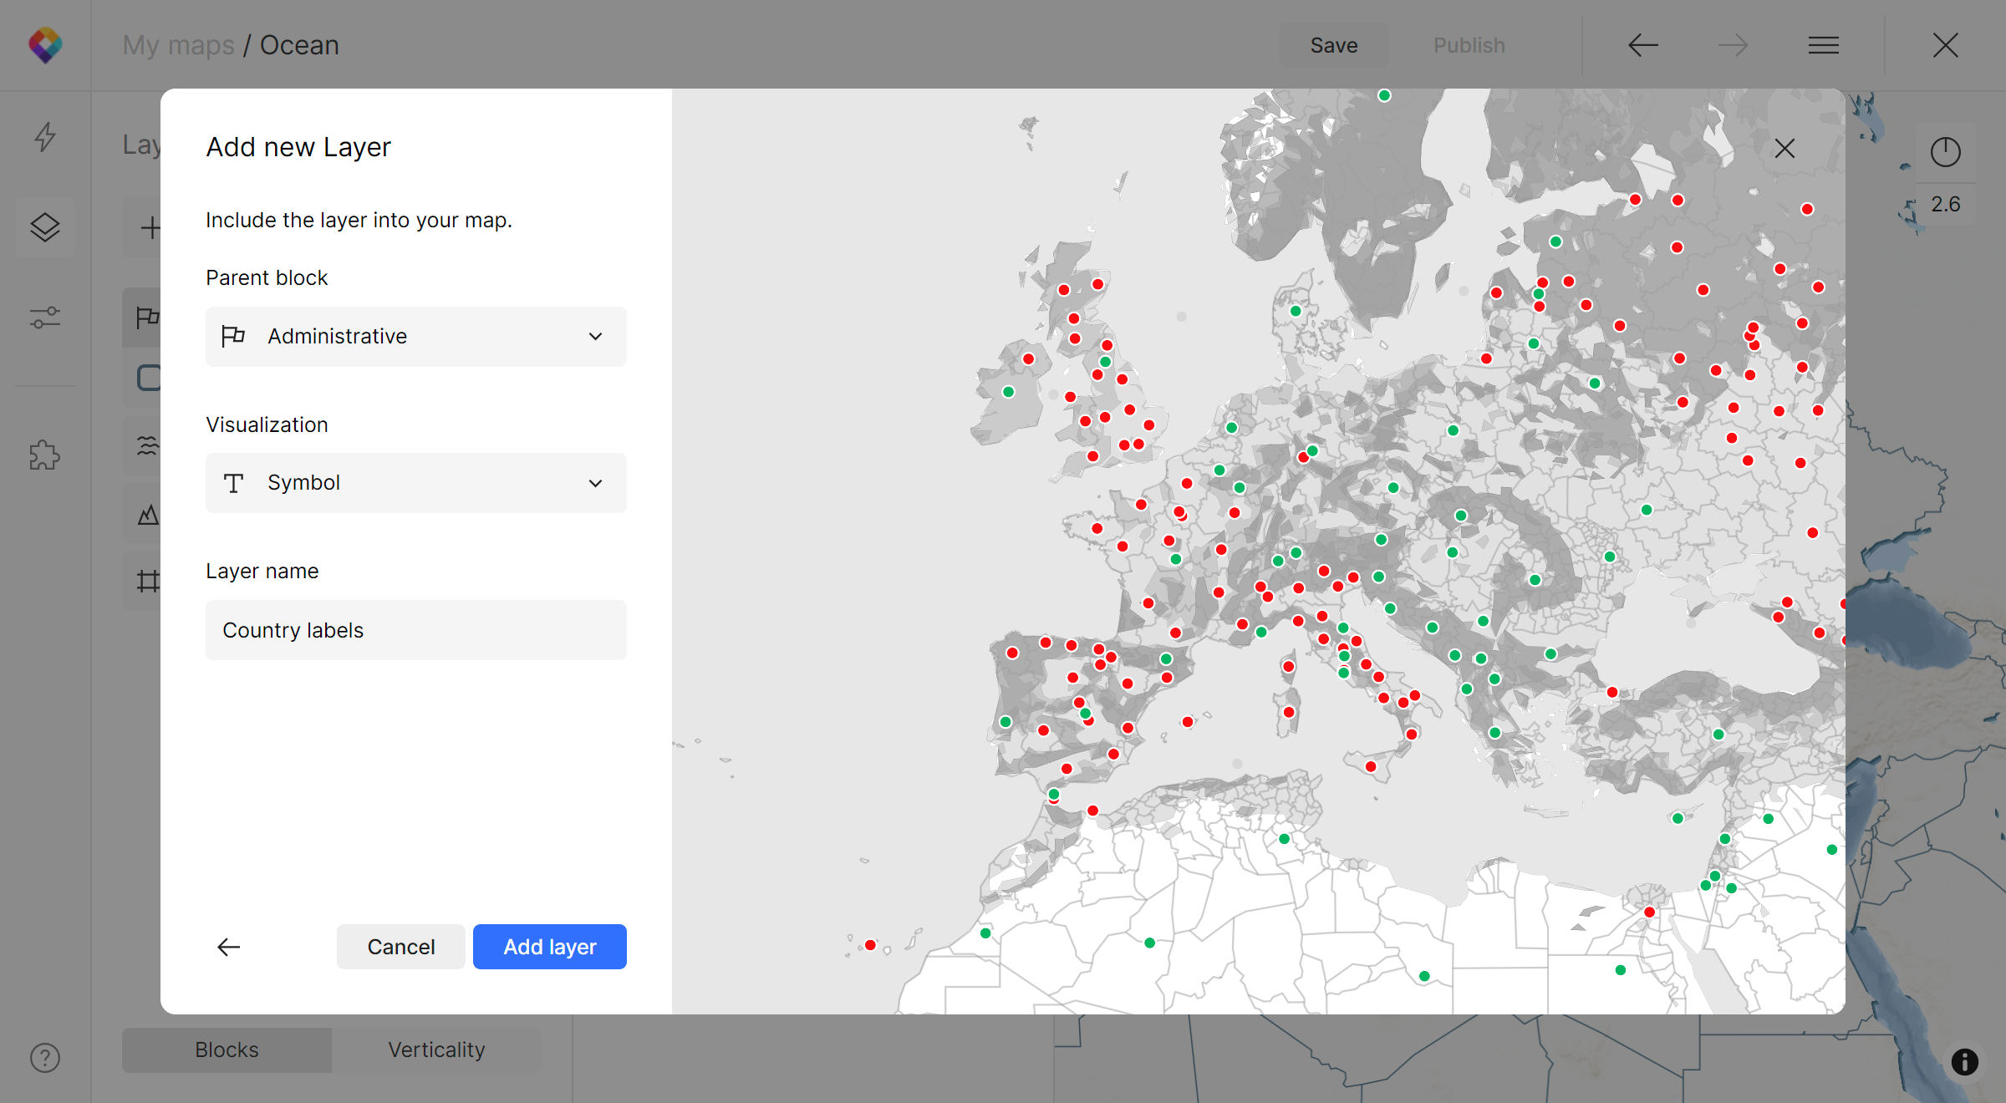The height and width of the screenshot is (1103, 2006).
Task: Expand the Parent block dropdown
Action: coord(415,336)
